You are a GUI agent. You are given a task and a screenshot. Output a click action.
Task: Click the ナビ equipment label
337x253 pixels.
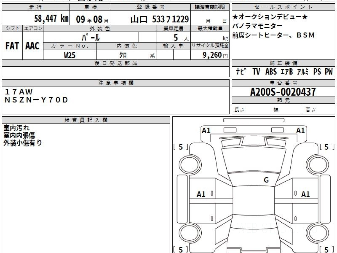(241, 72)
